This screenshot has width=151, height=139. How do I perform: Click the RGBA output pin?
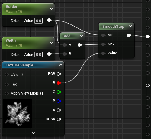click(59, 119)
